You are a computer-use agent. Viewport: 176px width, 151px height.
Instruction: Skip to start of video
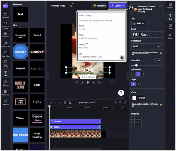tap(77, 82)
